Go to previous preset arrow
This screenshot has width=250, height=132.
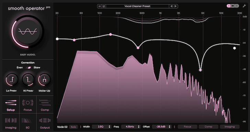coord(171,6)
